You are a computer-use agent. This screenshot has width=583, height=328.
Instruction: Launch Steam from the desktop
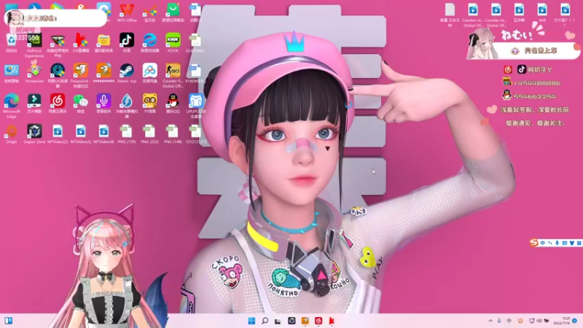pos(127,74)
